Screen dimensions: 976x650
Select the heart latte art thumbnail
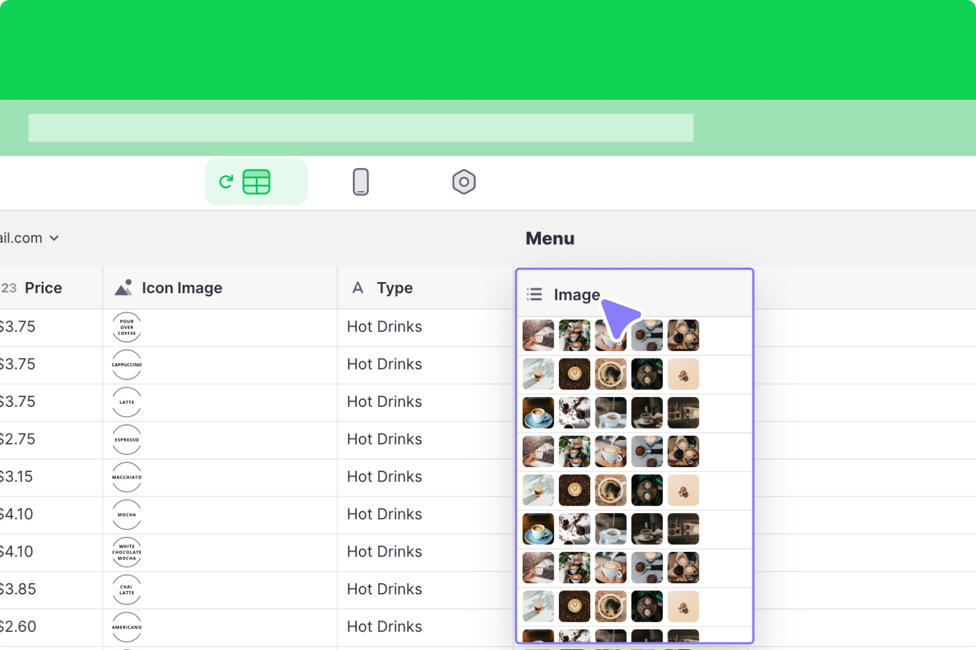coord(574,374)
